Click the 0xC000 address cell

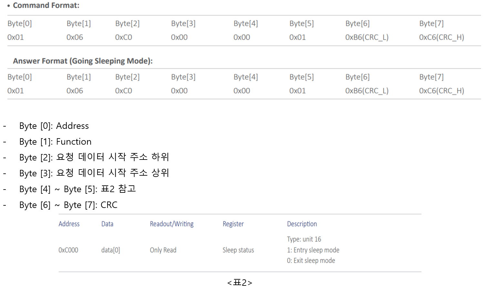tap(68, 250)
